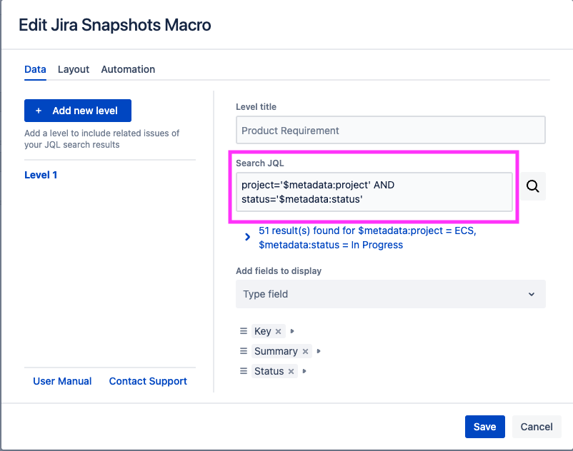Expand options arrow for Status field
The height and width of the screenshot is (451, 573).
tap(304, 372)
